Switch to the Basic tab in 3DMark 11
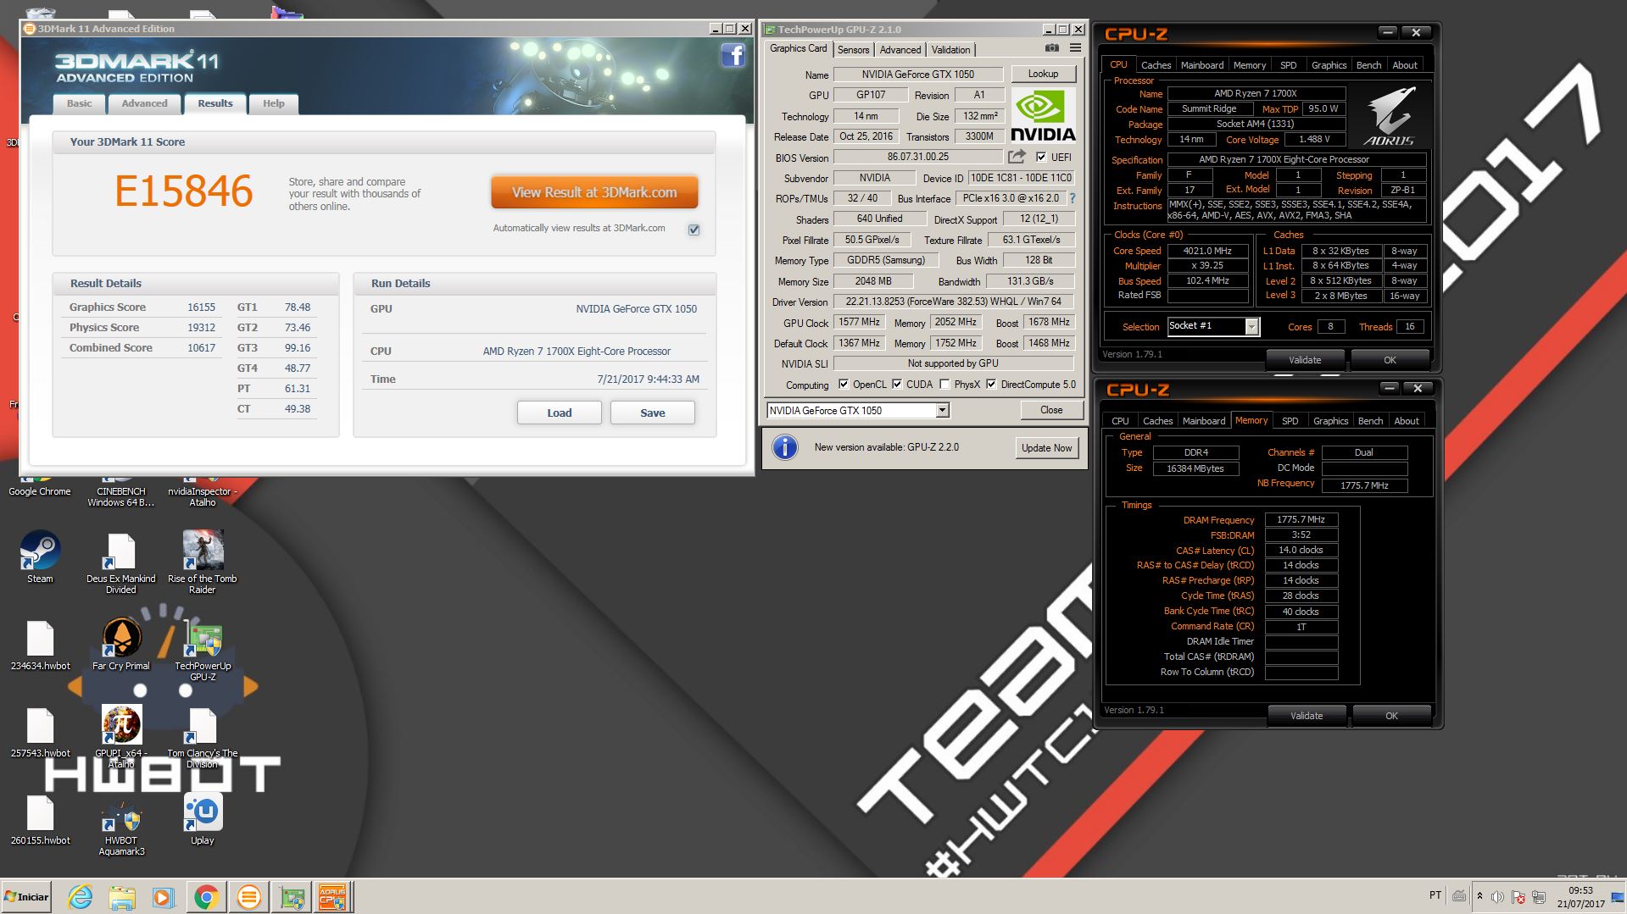The image size is (1627, 914). pyautogui.click(x=80, y=103)
